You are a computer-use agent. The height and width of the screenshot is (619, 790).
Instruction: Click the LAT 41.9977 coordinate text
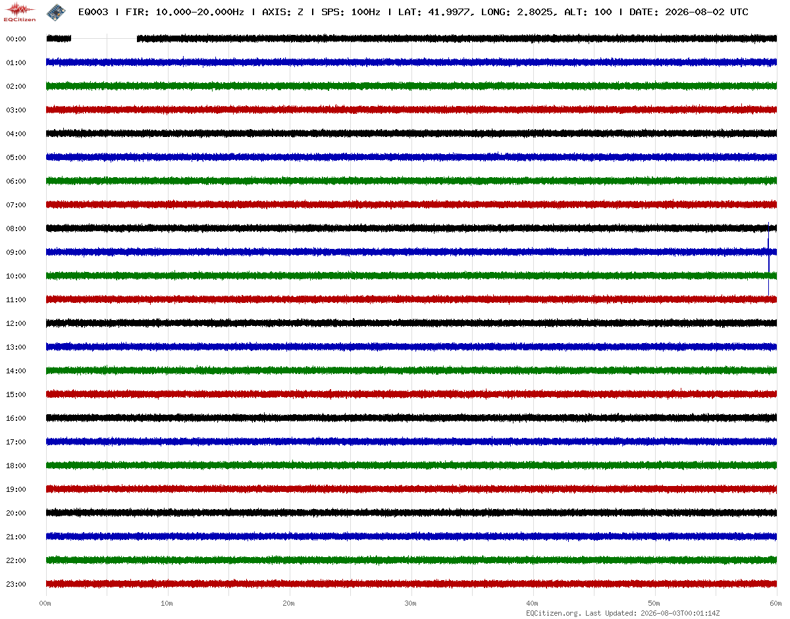(434, 12)
